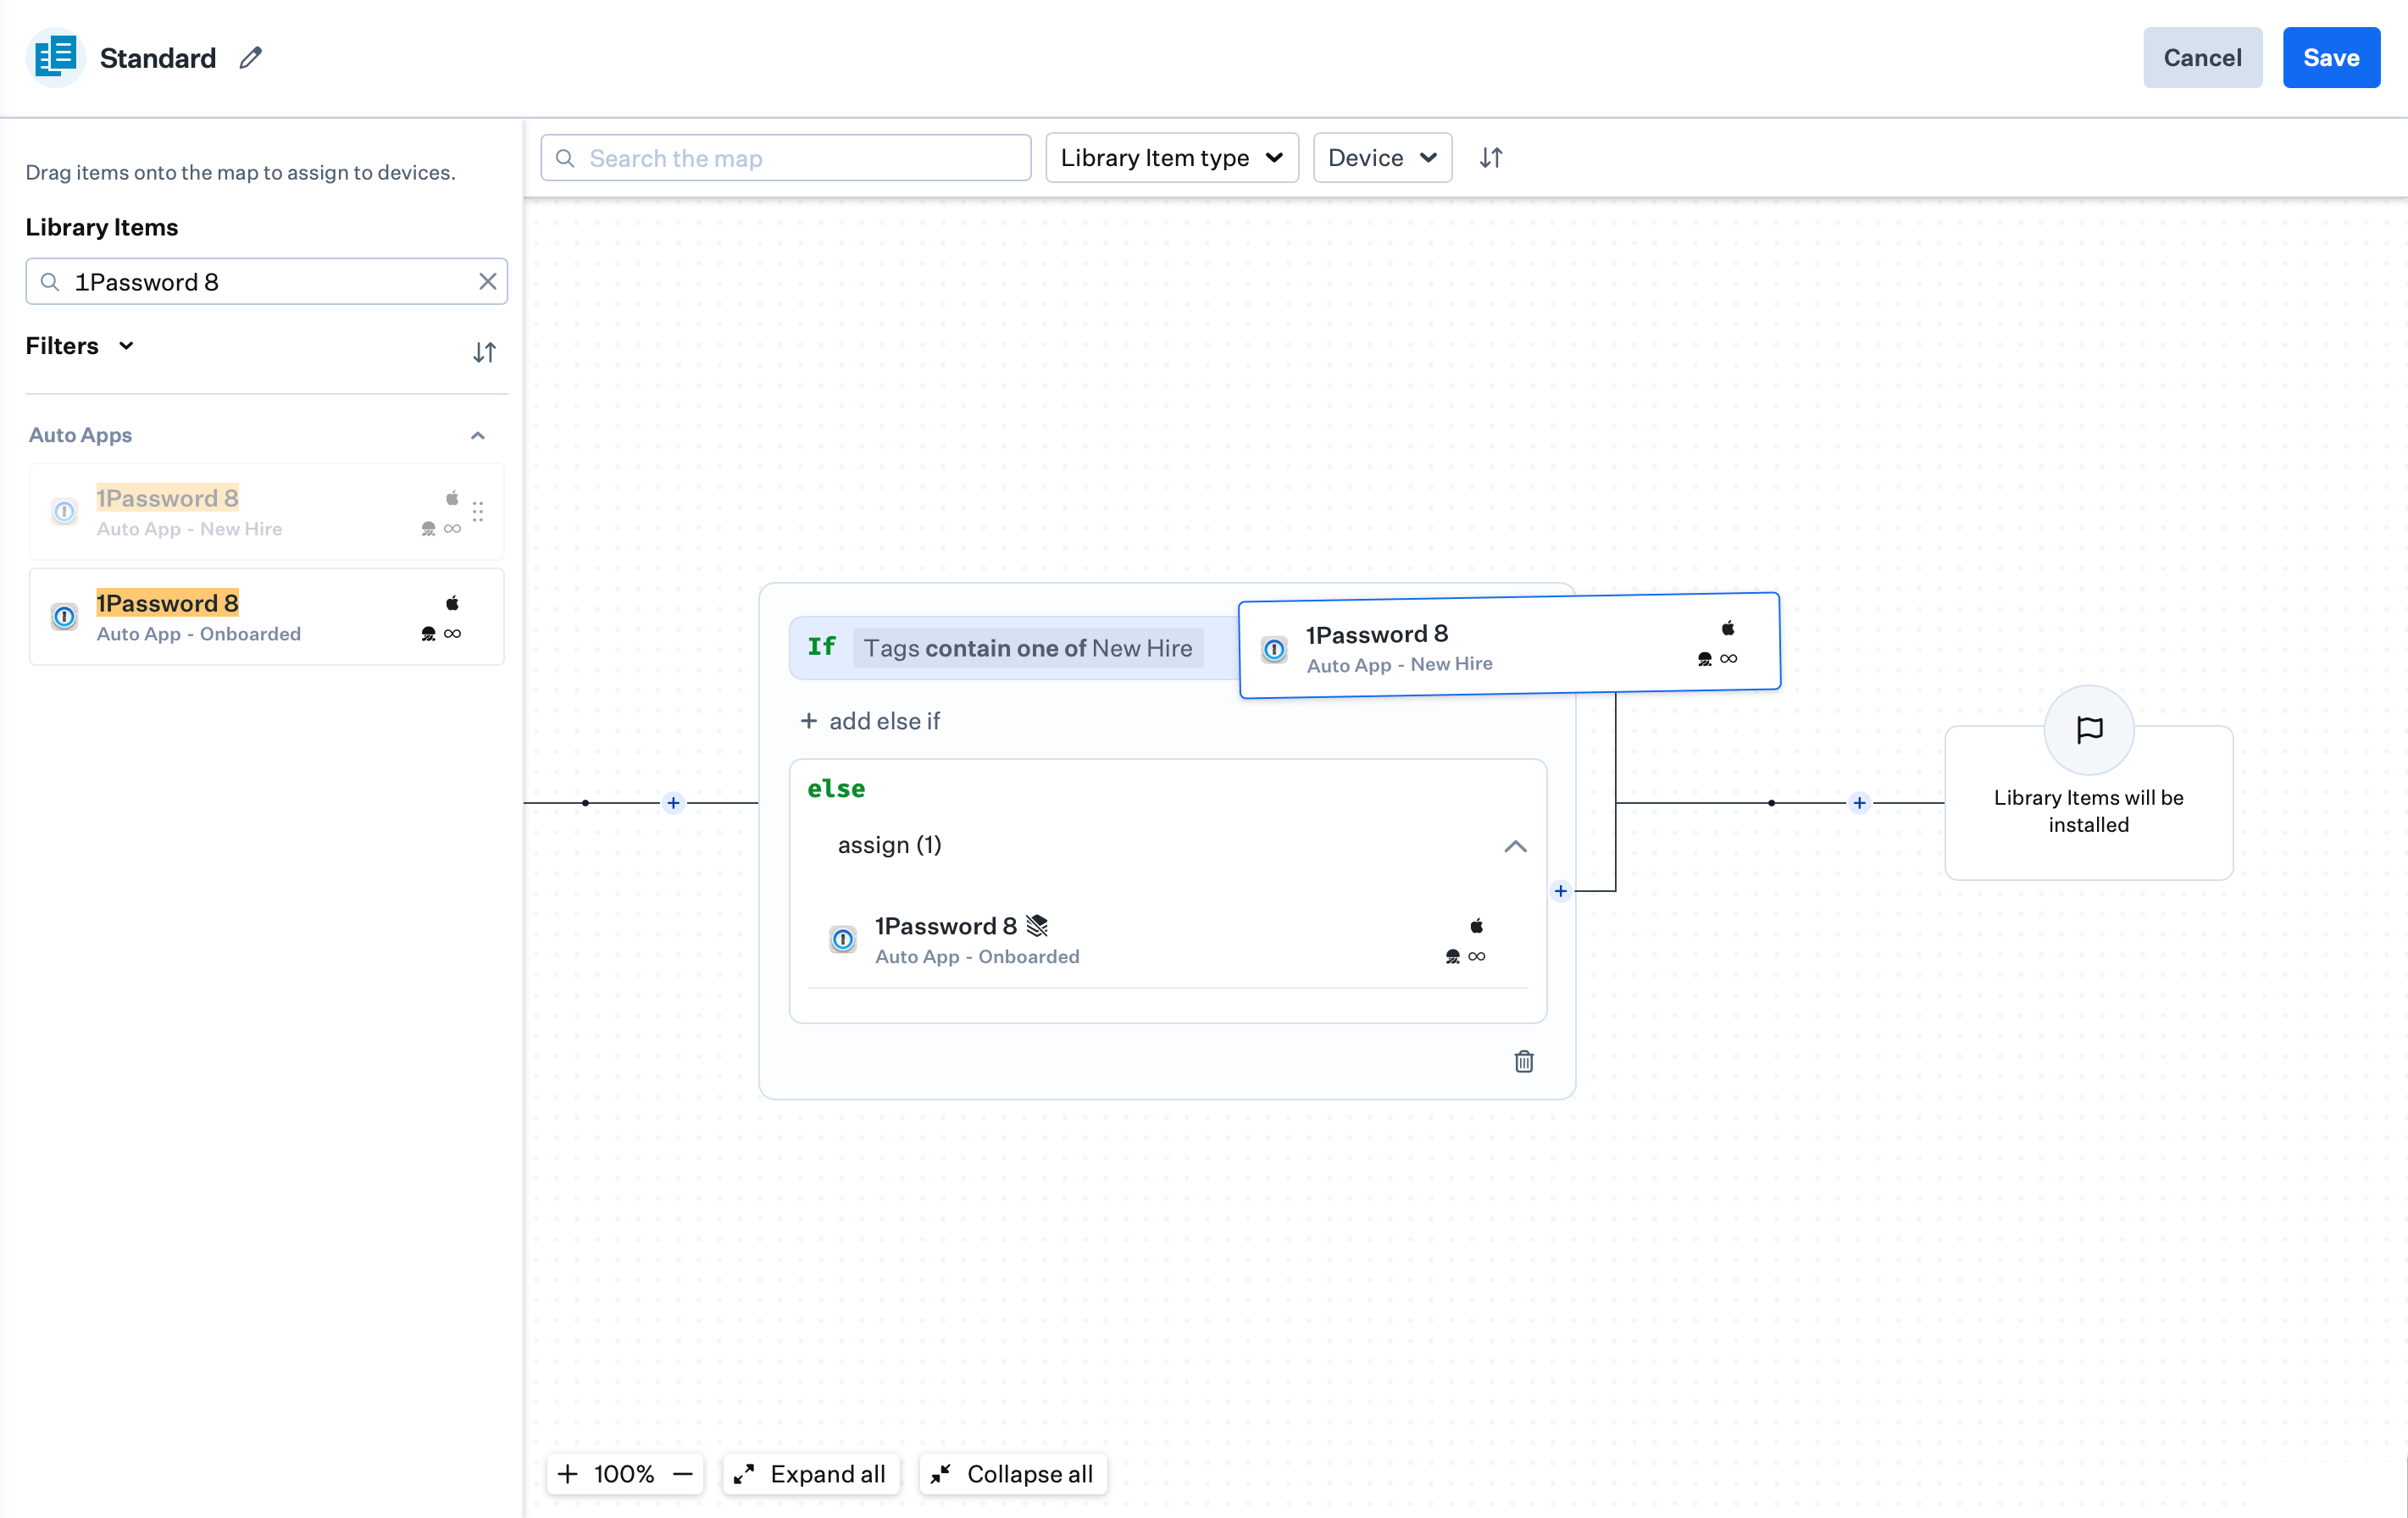Click the Standard blueprint logo icon
Screen dimensions: 2408x1518
(55, 57)
